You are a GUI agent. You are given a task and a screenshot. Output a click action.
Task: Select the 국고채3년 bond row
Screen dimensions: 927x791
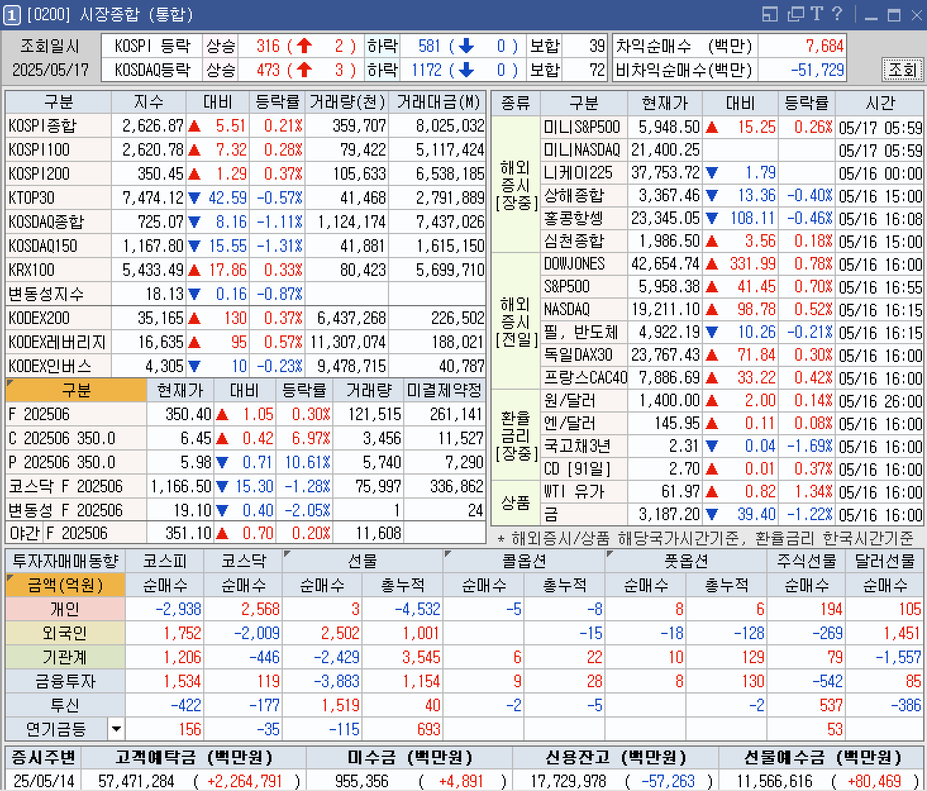point(732,446)
